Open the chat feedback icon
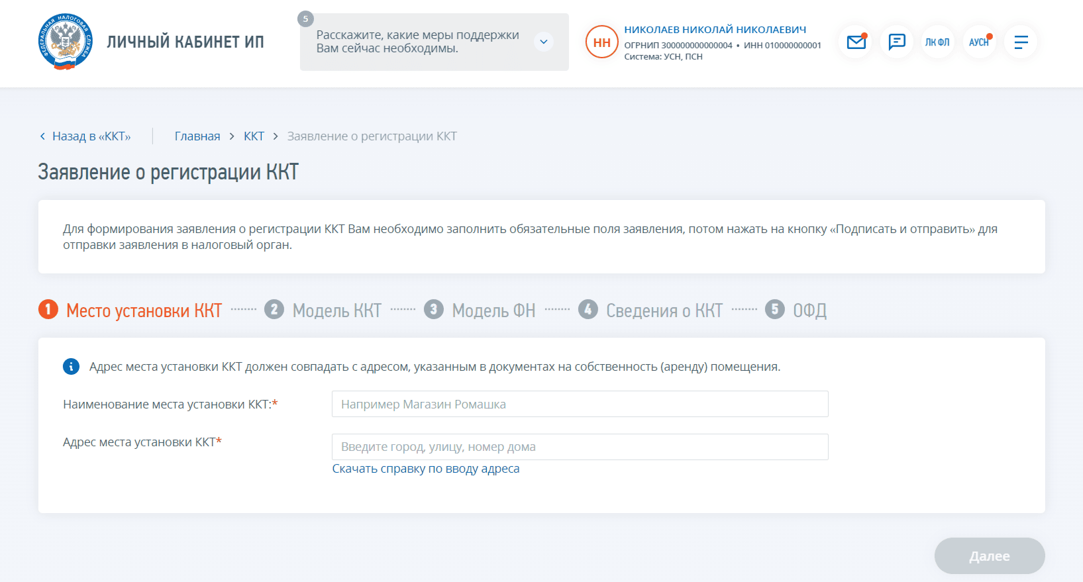 (x=896, y=42)
